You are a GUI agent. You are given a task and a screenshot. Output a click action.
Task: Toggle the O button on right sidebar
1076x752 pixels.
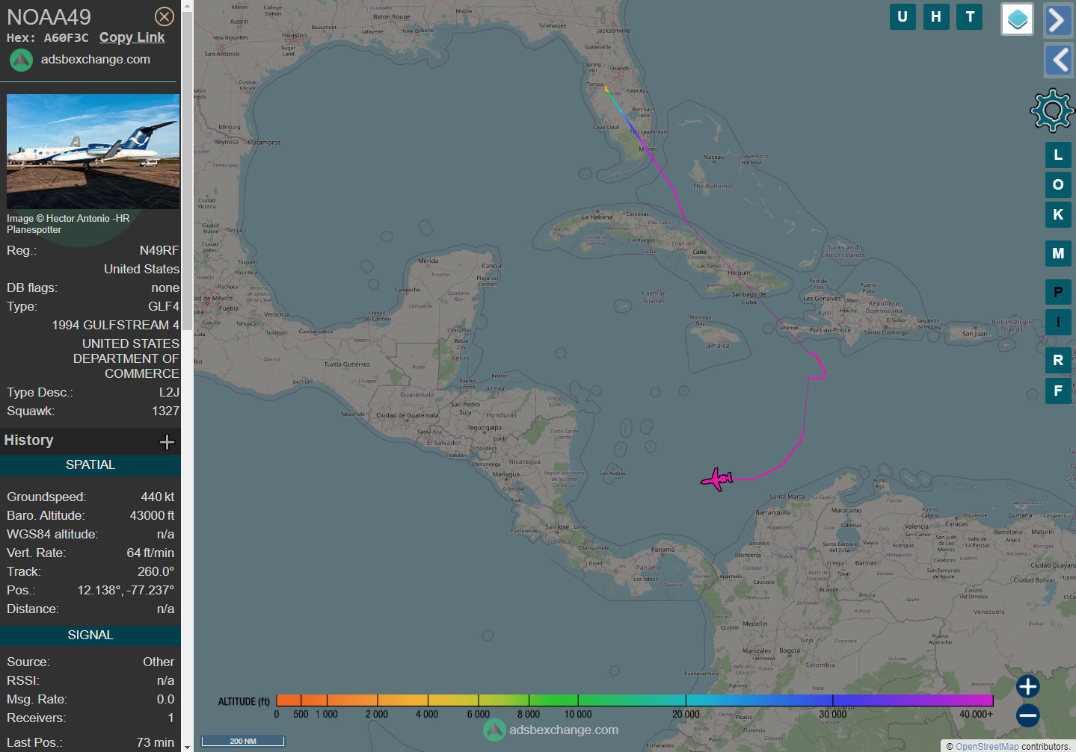coord(1058,184)
